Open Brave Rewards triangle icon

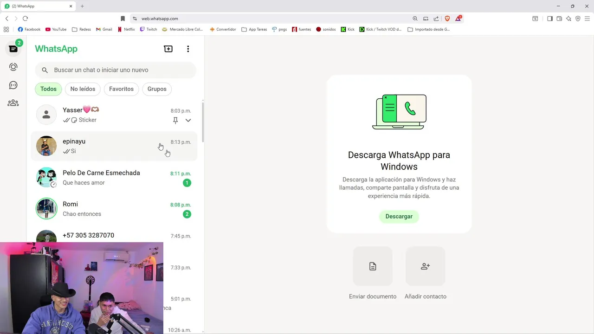458,19
